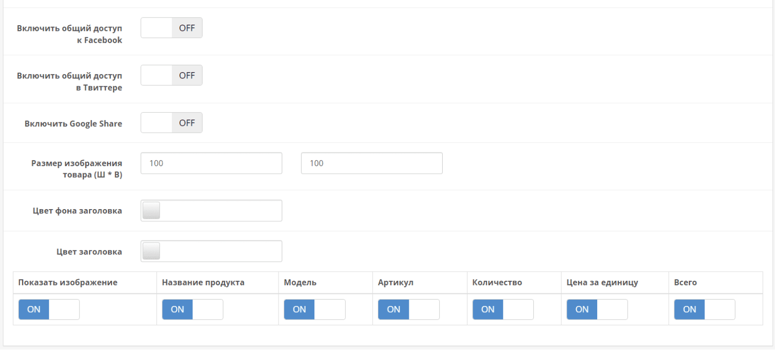This screenshot has height=350, width=775.
Task: Turn off the Модель toggle
Action: [x=315, y=309]
